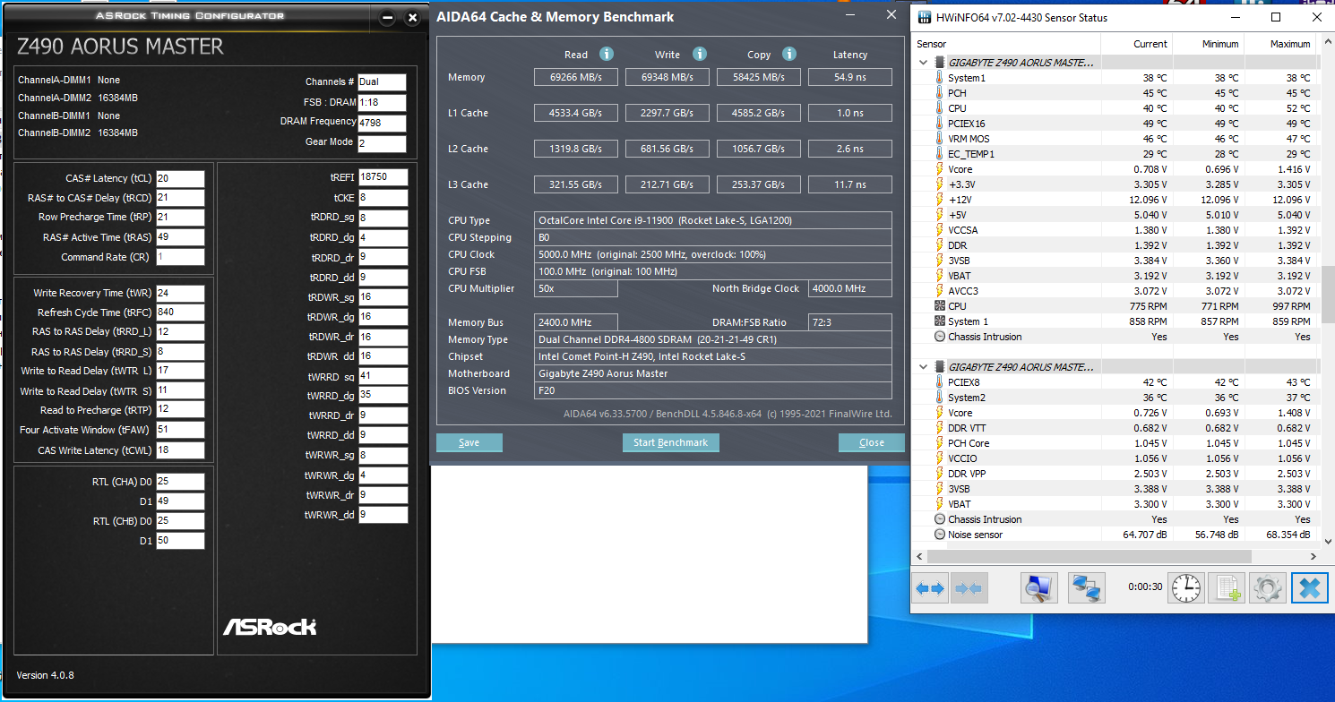
Task: Open HWiNFO sensor settings gear icon
Action: point(1268,588)
